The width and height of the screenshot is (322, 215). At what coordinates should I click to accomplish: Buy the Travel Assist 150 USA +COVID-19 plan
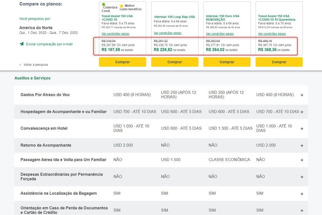tap(122, 62)
